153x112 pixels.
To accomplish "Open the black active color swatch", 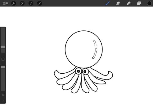I will point(149,3).
